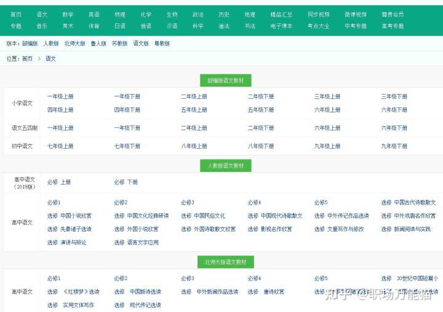Image resolution: width=443 pixels, height=312 pixels.
Task: Open 选修 先秦诸子选读
Action: (x=69, y=229)
